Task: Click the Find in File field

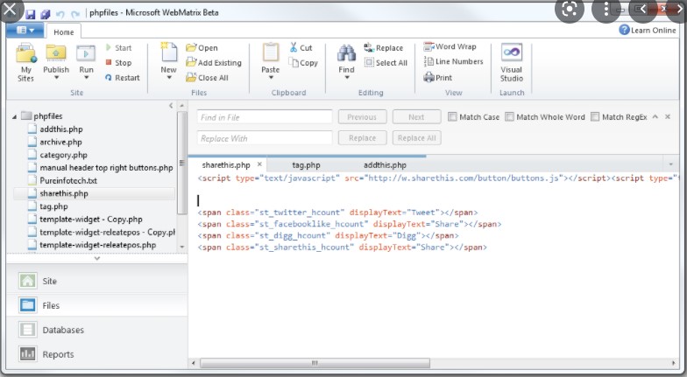Action: tap(265, 117)
